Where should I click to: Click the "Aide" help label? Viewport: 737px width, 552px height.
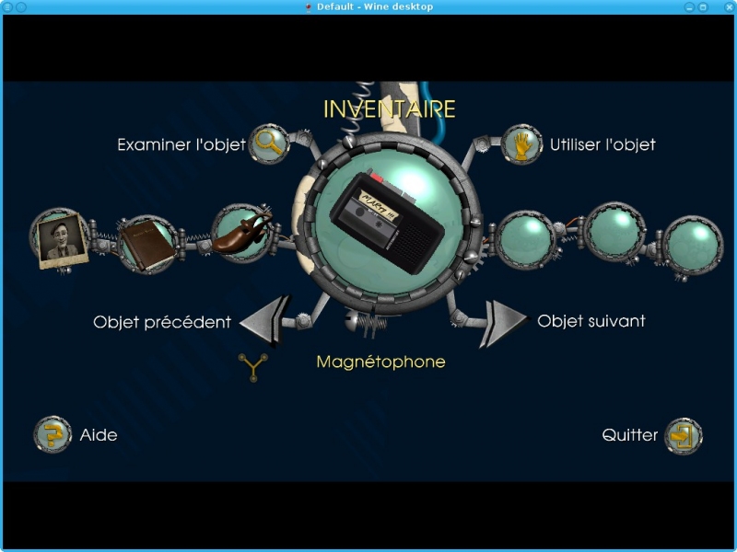(x=99, y=435)
